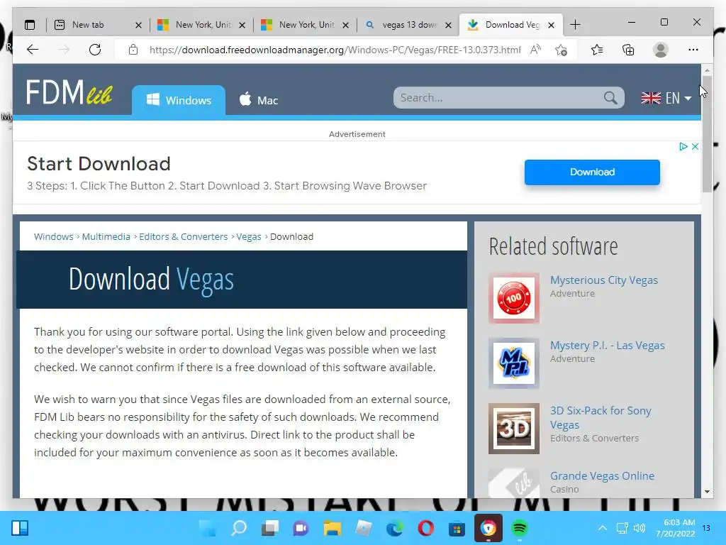The height and width of the screenshot is (545, 726).
Task: Open Microsoft Store from taskbar
Action: pos(457,528)
